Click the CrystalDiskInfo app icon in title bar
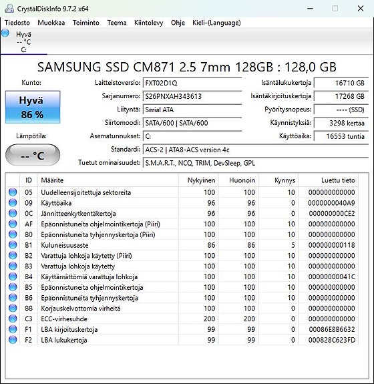The height and width of the screenshot is (384, 374). pos(9,9)
